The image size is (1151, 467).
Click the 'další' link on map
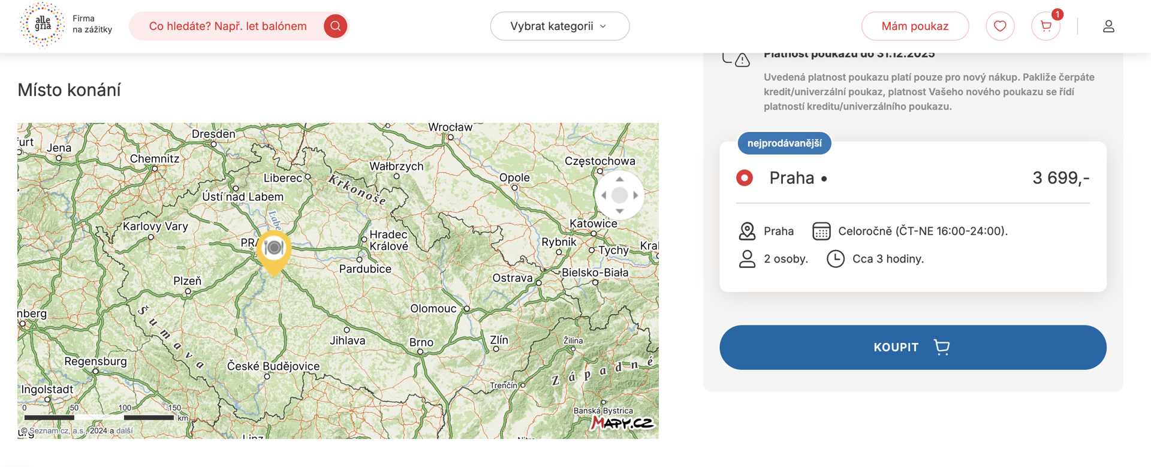[x=124, y=430]
